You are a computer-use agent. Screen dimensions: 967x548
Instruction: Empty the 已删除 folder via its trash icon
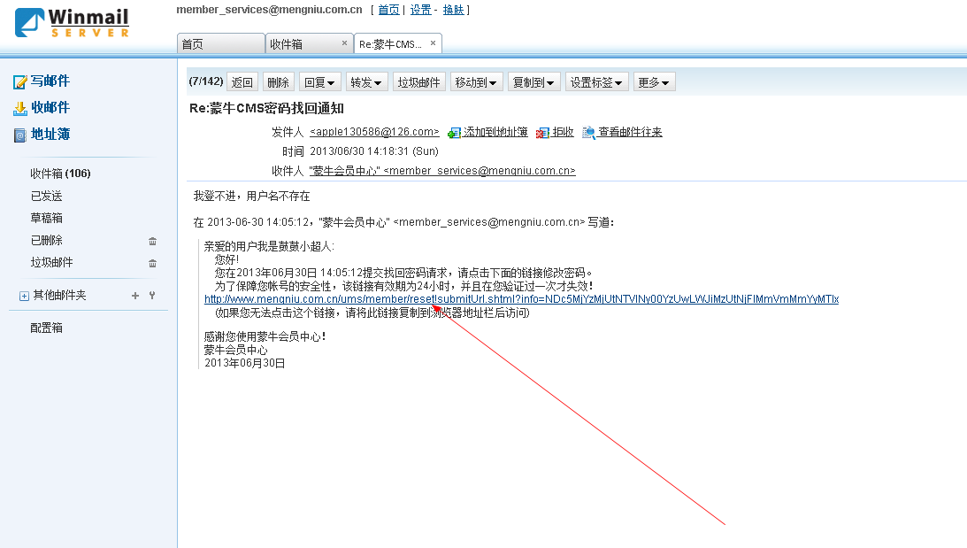(152, 241)
